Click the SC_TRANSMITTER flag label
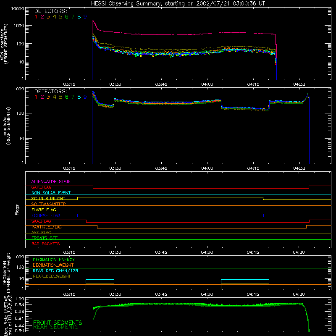The width and height of the screenshot is (336, 336). tap(49, 204)
